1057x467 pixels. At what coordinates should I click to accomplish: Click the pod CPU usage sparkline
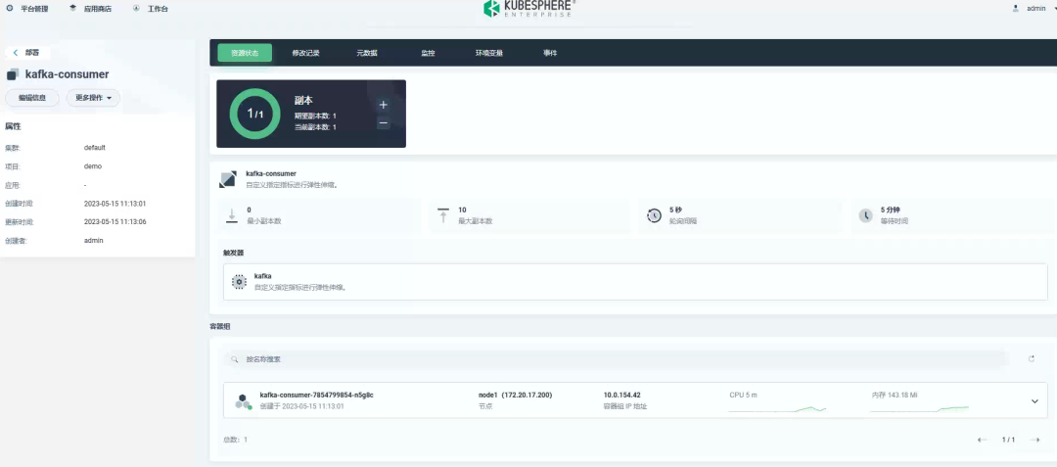click(x=777, y=409)
